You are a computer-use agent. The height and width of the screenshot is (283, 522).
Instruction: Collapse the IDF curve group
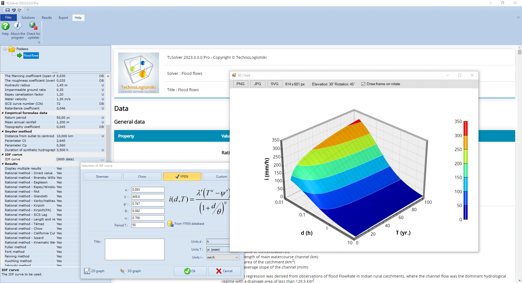click(3, 155)
